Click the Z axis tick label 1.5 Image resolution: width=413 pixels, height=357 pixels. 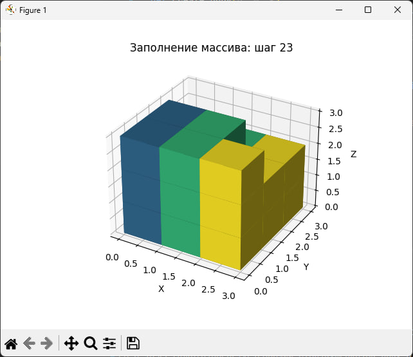(334, 161)
